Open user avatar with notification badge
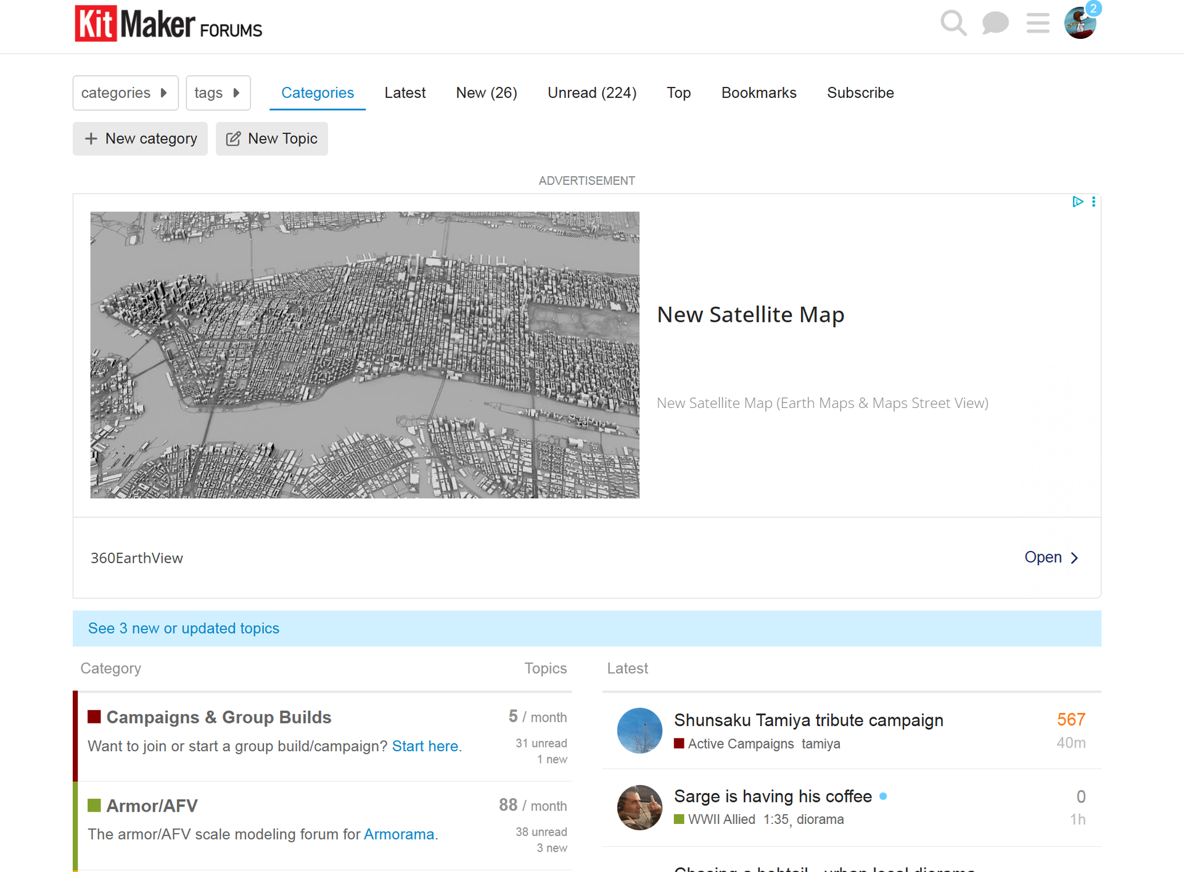 pos(1080,23)
